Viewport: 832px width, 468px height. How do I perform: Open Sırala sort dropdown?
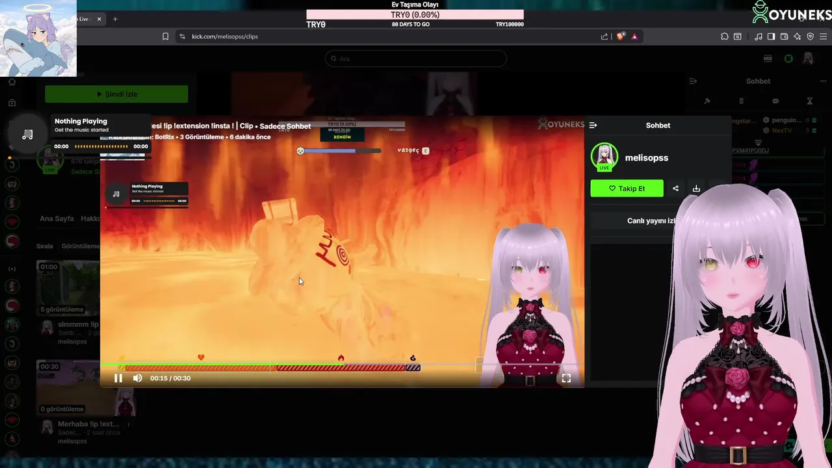pos(44,246)
